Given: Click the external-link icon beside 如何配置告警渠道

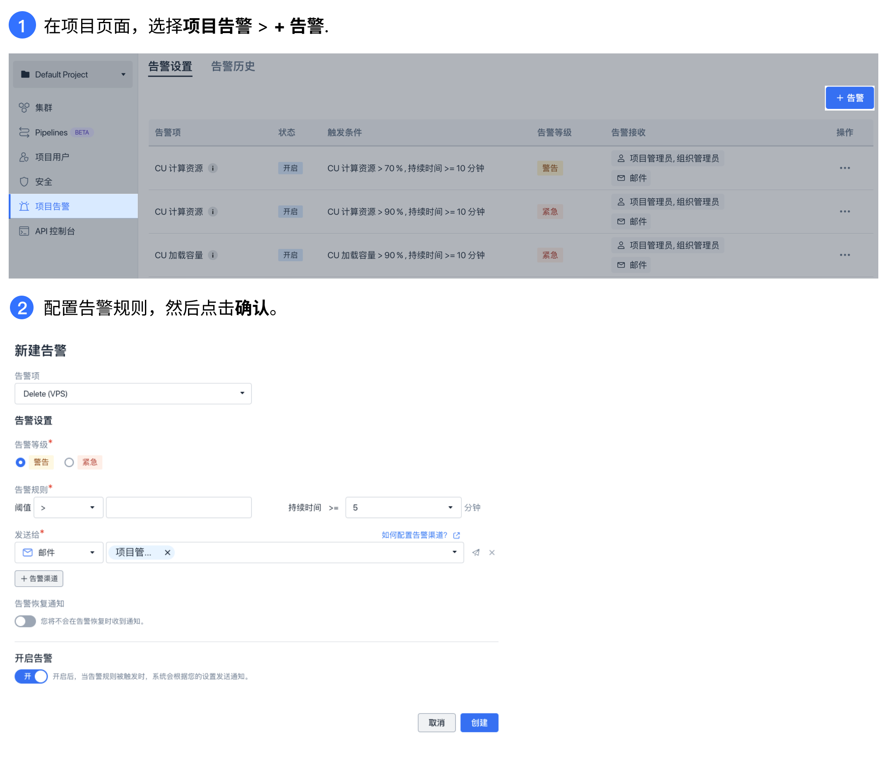Looking at the screenshot, I should tap(456, 535).
